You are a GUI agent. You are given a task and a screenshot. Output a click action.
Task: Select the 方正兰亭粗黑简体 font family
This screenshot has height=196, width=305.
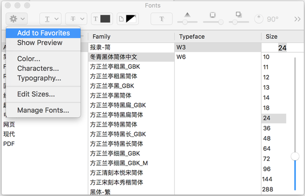click(x=131, y=76)
